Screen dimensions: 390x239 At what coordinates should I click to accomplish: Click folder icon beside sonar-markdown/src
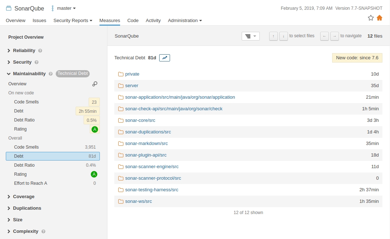click(x=120, y=144)
